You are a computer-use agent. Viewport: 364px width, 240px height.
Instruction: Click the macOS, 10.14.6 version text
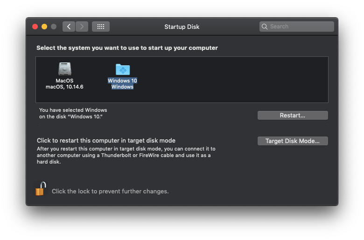point(64,87)
